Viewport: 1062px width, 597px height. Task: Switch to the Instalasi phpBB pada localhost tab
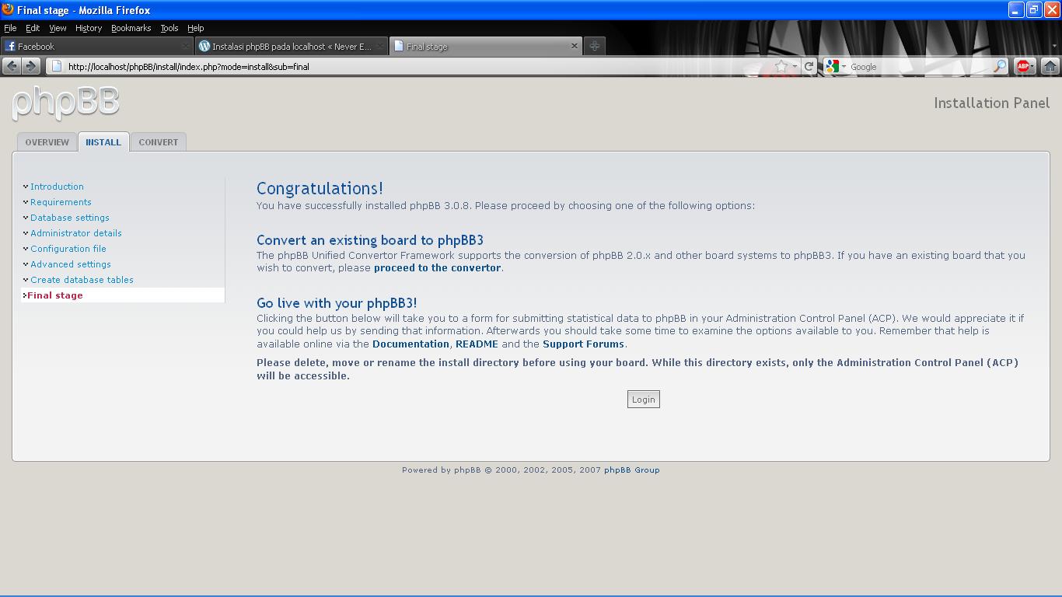(292, 46)
